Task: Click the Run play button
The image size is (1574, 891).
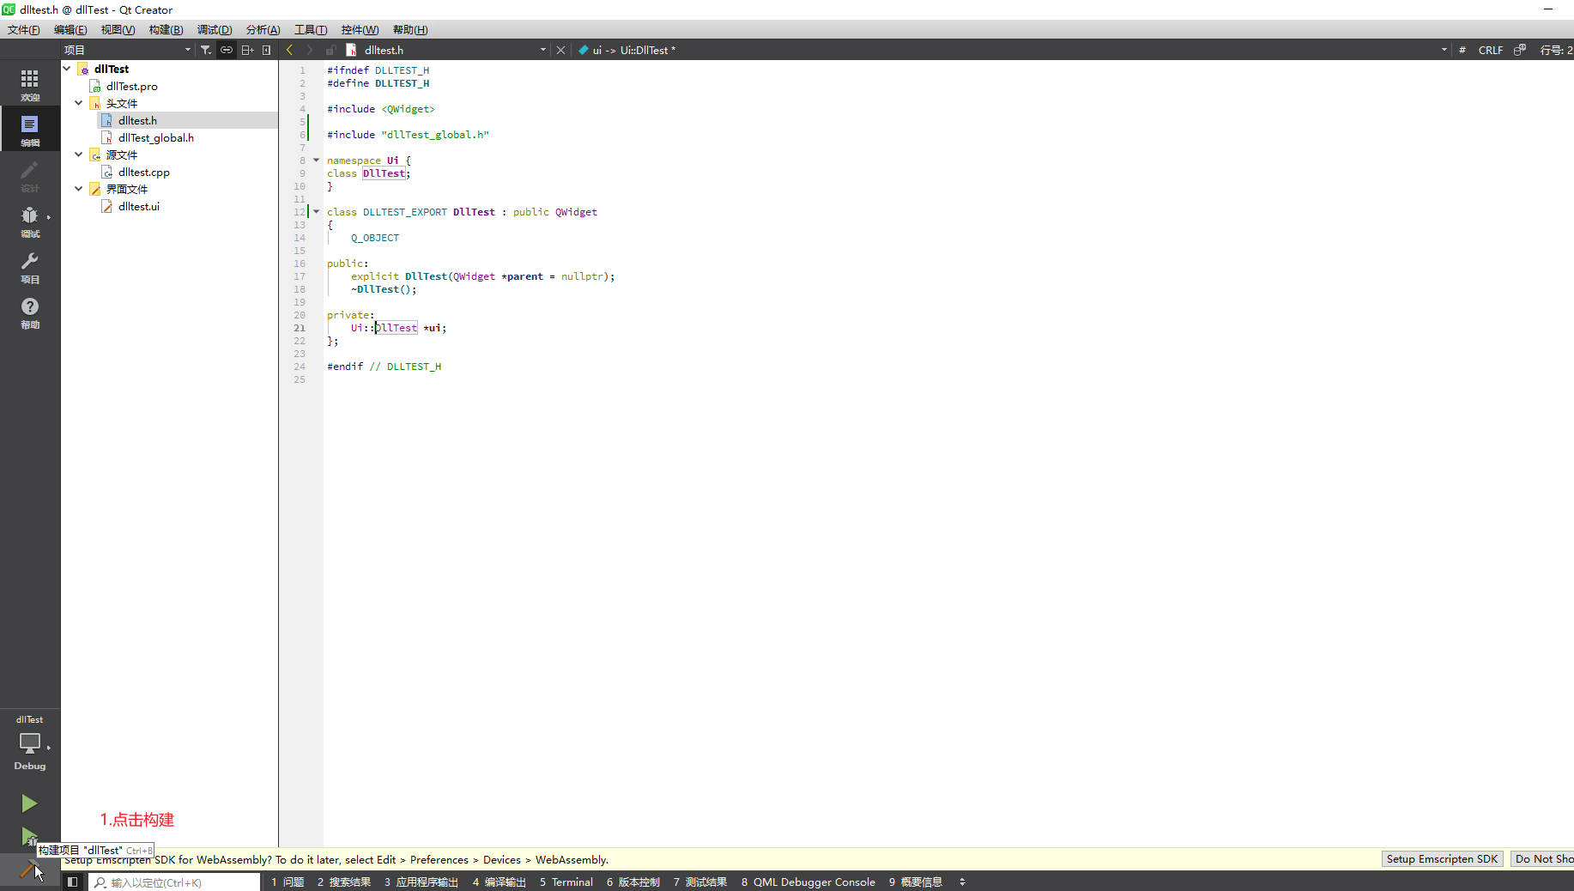Action: (x=29, y=803)
